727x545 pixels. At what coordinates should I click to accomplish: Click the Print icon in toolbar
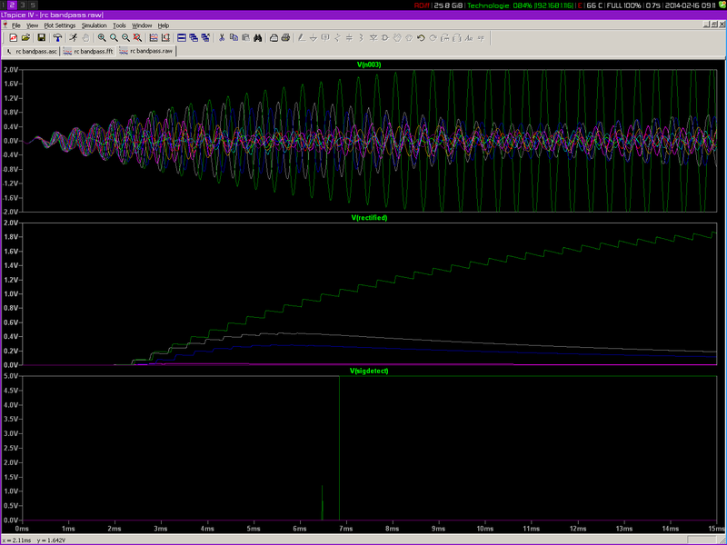click(286, 37)
